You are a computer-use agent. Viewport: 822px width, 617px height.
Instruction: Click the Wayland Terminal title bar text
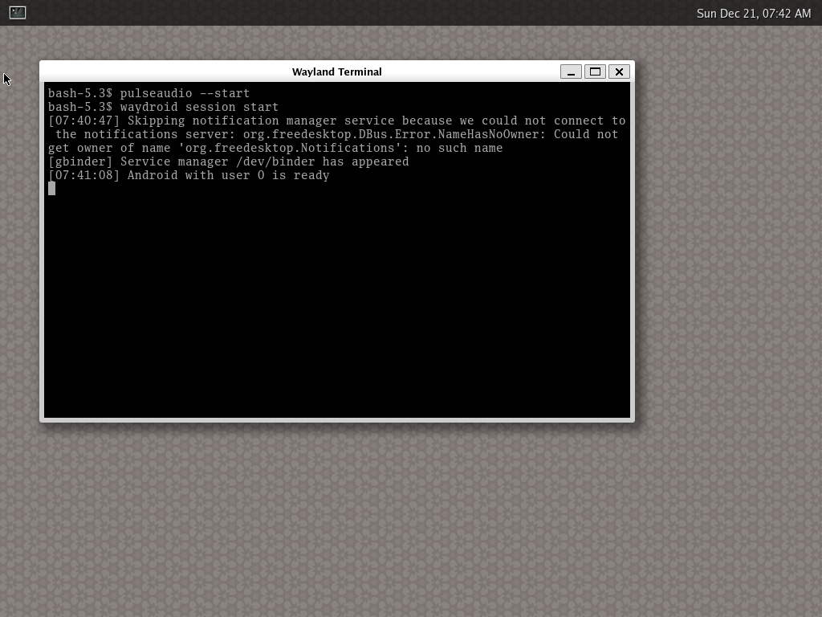pos(336,72)
